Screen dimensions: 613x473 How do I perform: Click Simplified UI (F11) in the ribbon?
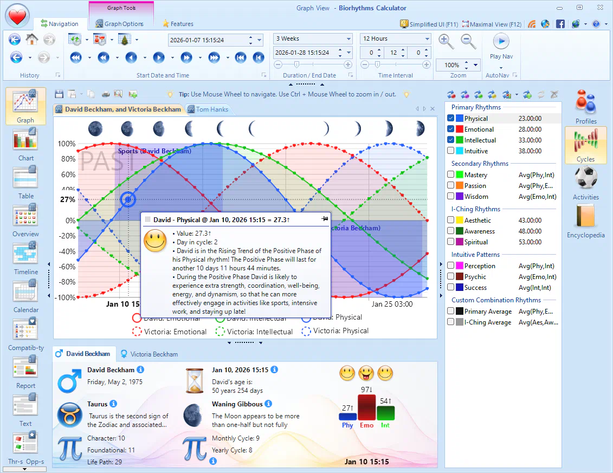click(429, 24)
